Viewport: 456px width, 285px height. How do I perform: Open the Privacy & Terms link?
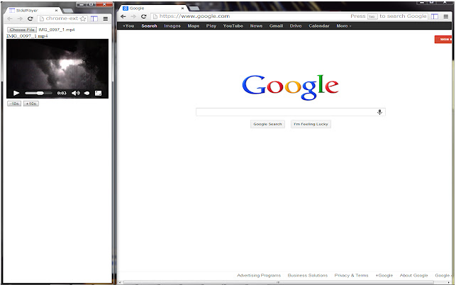point(351,275)
